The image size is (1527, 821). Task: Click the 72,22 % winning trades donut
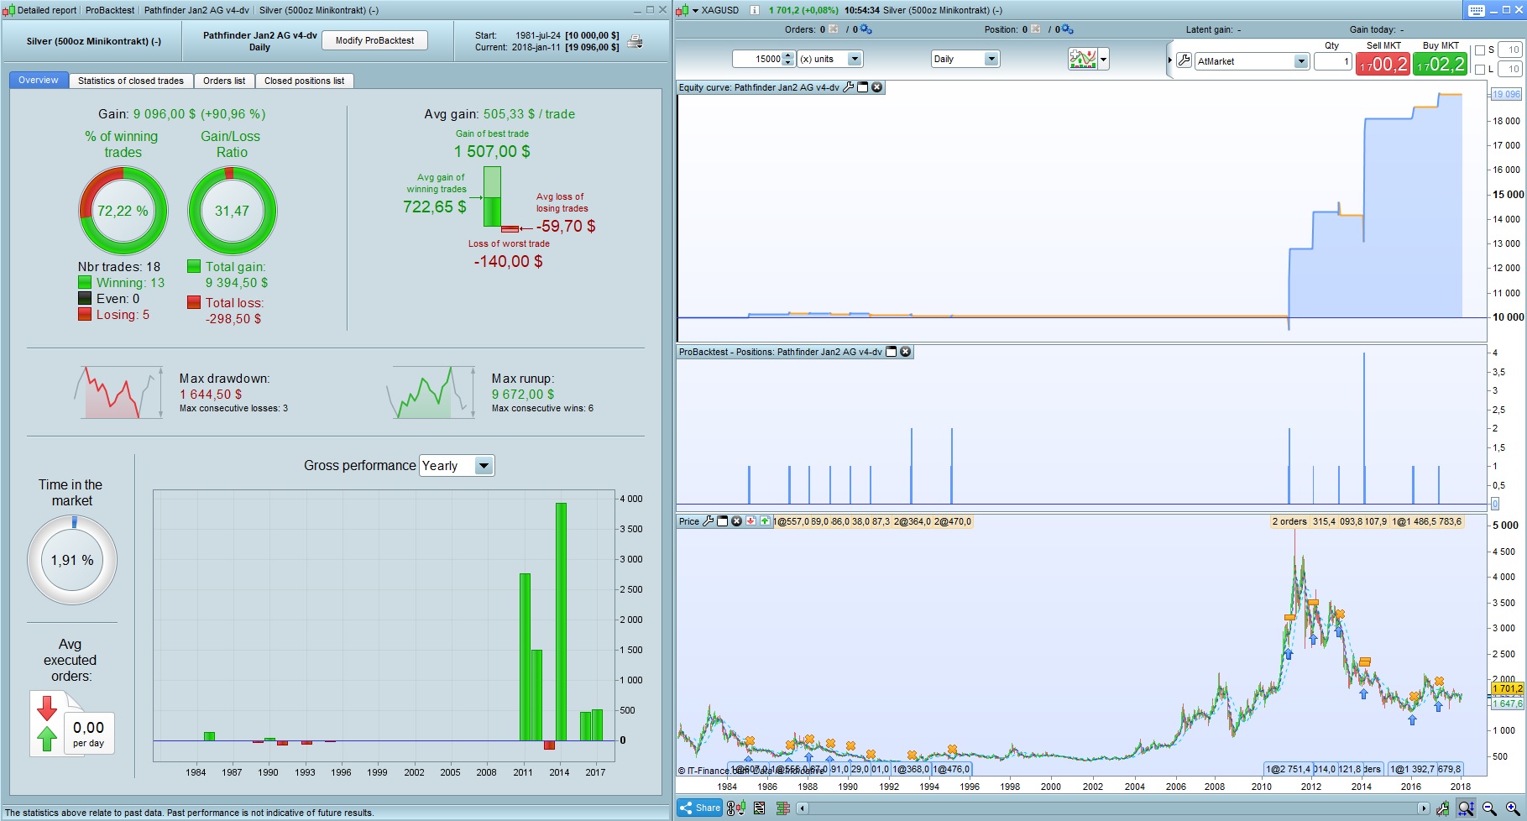123,211
